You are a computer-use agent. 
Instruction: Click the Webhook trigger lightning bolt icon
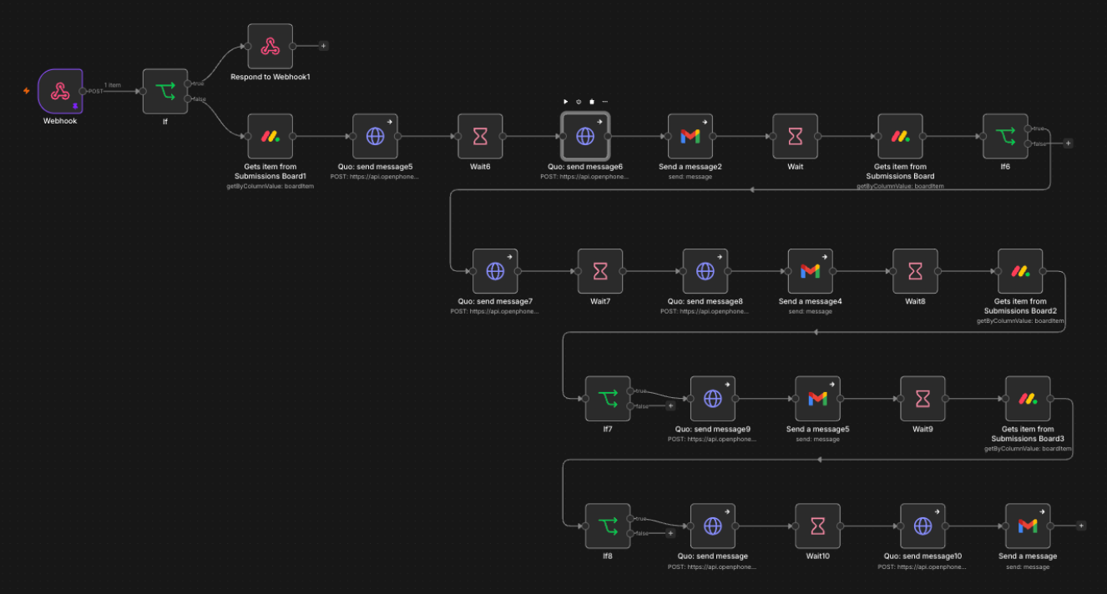(27, 91)
